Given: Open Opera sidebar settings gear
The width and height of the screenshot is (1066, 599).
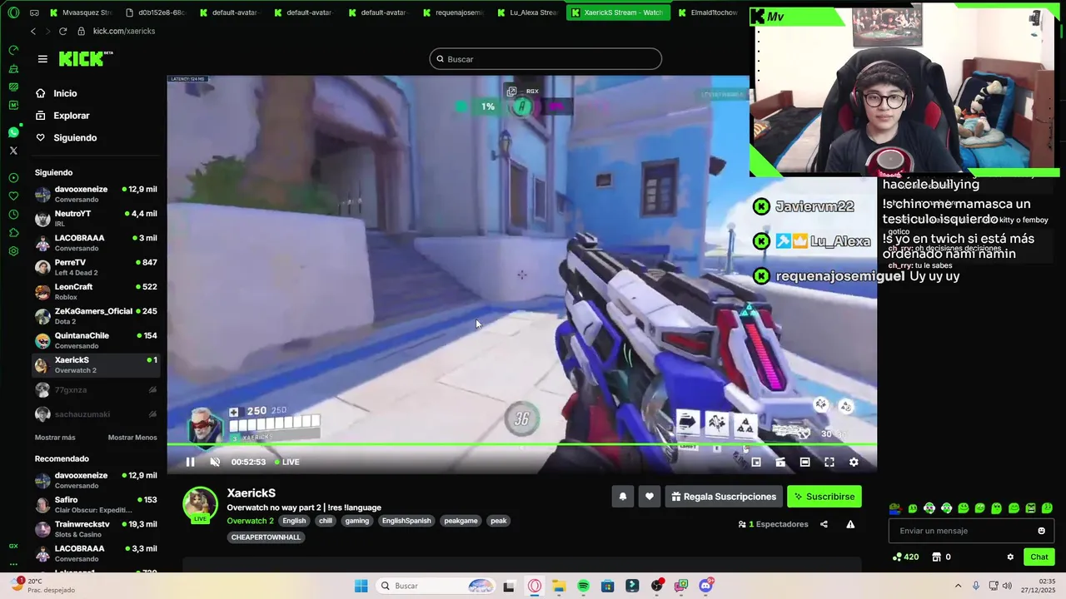Looking at the screenshot, I should click(13, 250).
